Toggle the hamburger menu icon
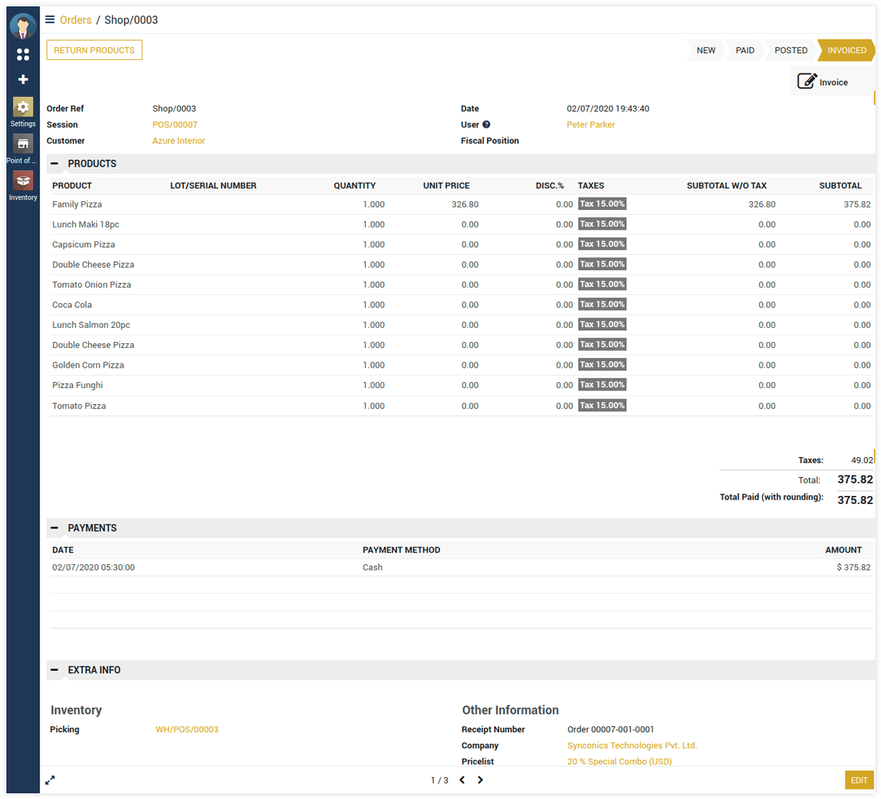The image size is (881, 799). click(50, 20)
